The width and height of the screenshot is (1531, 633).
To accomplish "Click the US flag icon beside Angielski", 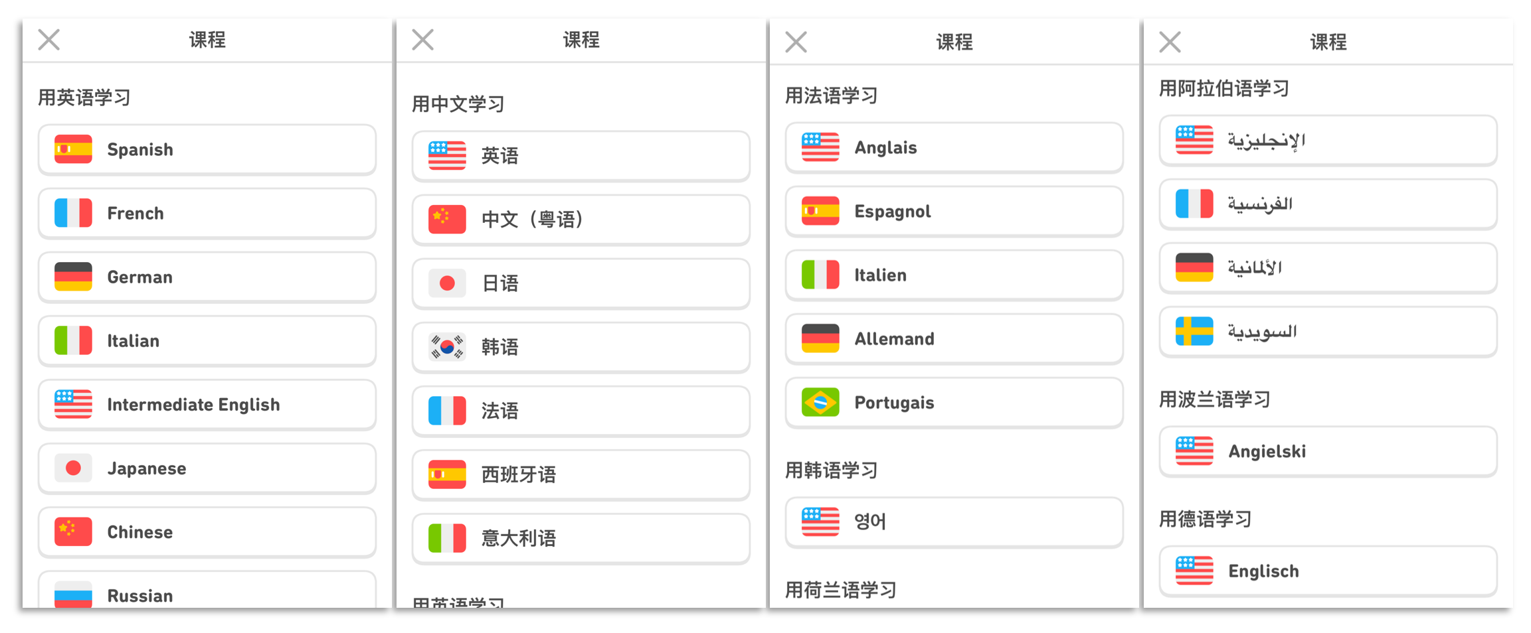I will [1194, 451].
